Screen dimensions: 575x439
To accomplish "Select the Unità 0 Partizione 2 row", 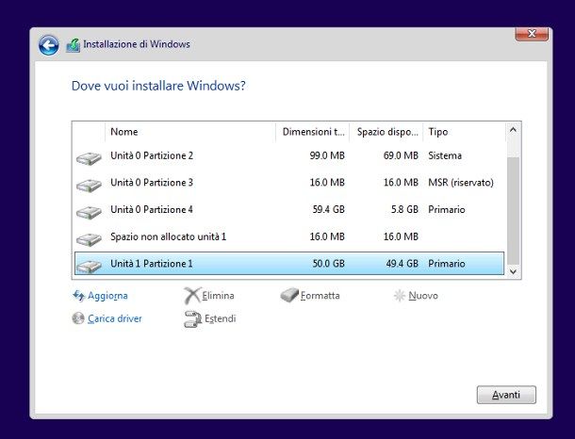I will [x=289, y=155].
